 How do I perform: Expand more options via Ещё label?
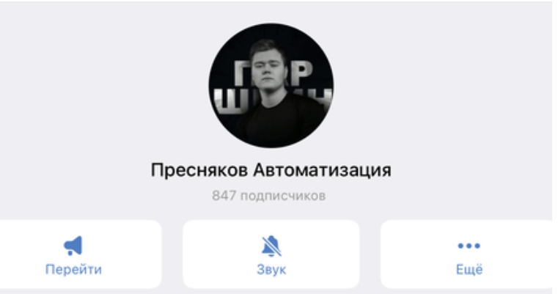click(469, 269)
